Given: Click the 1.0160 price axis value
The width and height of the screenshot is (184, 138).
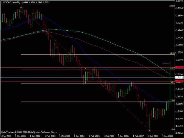Looking at the screenshot, I should click(180, 111).
